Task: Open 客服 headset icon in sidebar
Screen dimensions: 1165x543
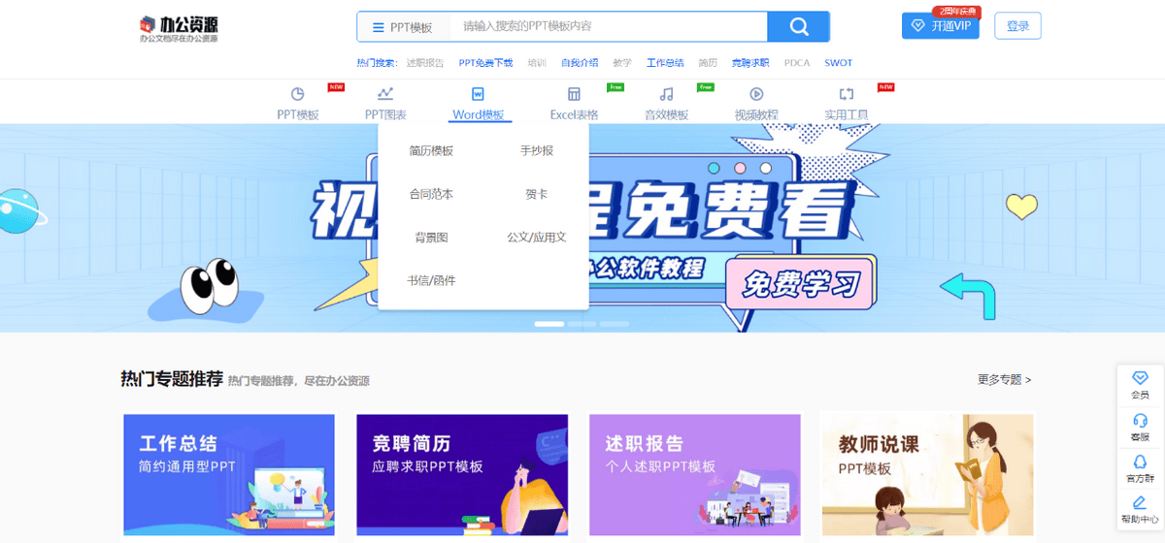Action: click(x=1140, y=426)
